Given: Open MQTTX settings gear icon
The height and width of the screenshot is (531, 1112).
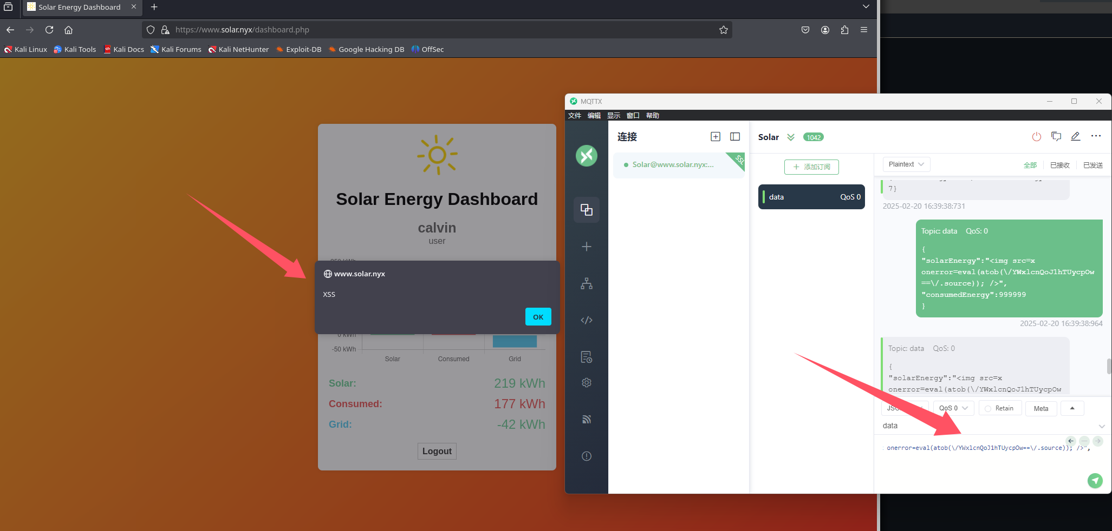Looking at the screenshot, I should tap(586, 383).
